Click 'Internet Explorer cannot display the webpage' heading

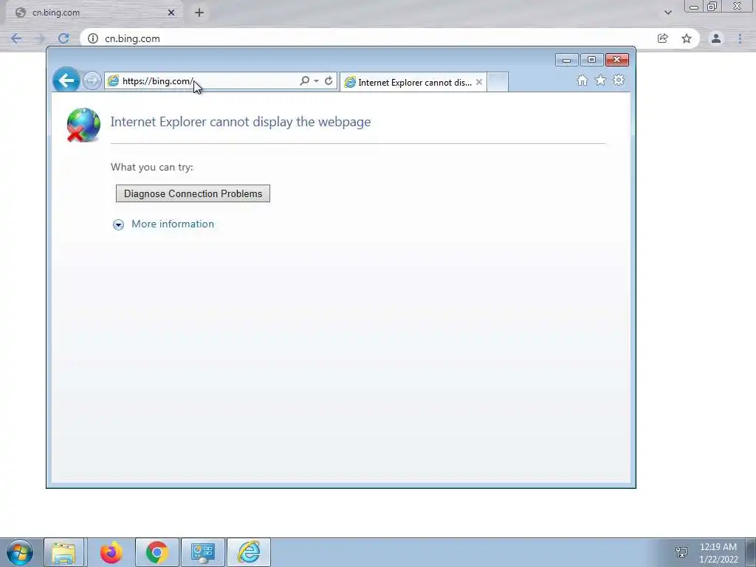[x=241, y=122]
